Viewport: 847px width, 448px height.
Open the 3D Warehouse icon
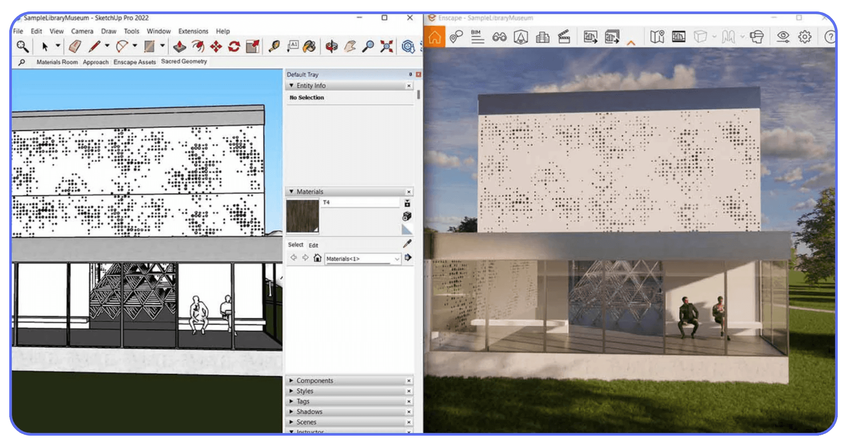408,46
